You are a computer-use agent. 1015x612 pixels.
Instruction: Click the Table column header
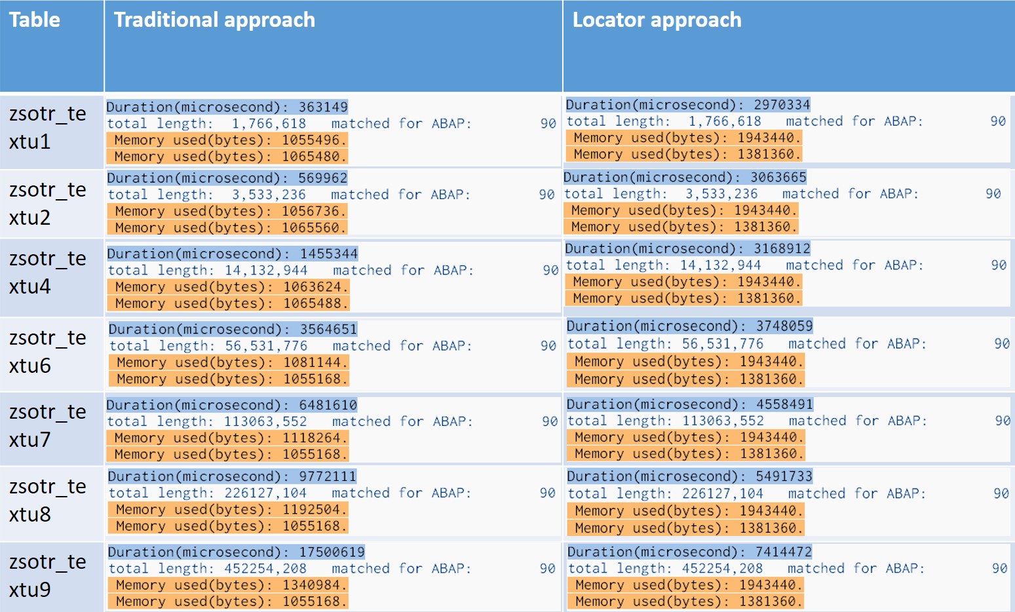point(52,46)
